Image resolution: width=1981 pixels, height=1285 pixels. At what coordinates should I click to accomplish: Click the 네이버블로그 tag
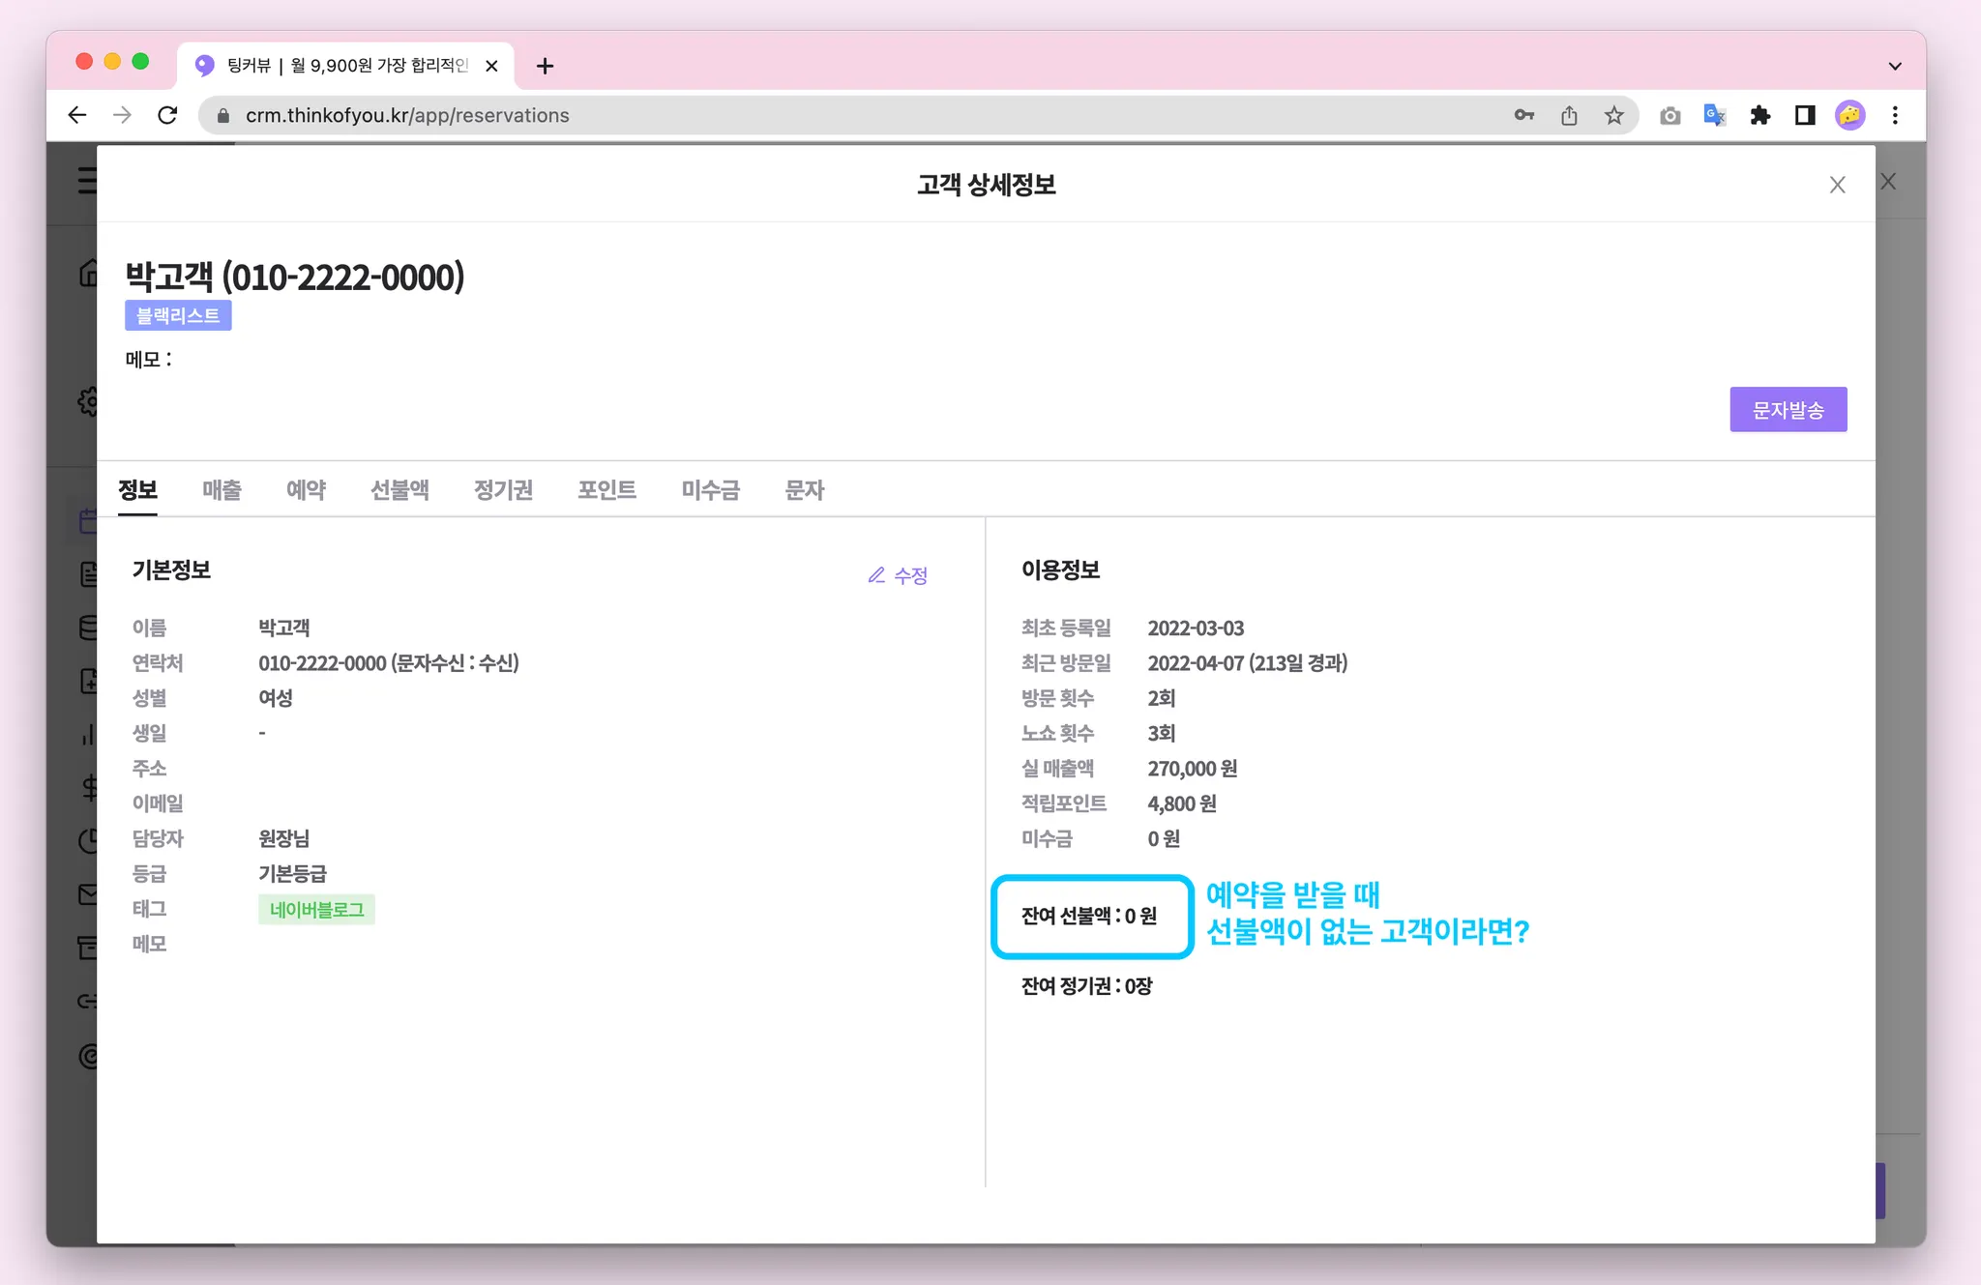click(x=316, y=910)
